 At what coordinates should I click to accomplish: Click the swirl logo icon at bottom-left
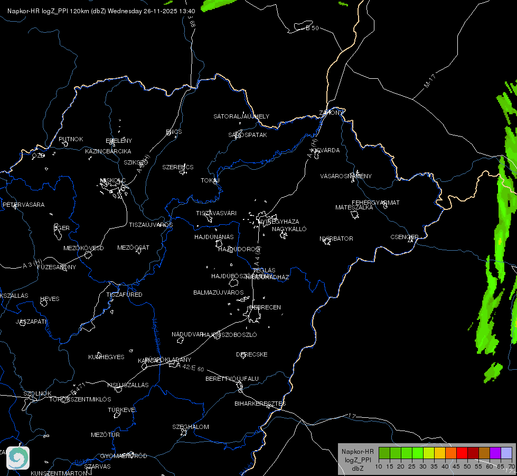[x=18, y=458]
